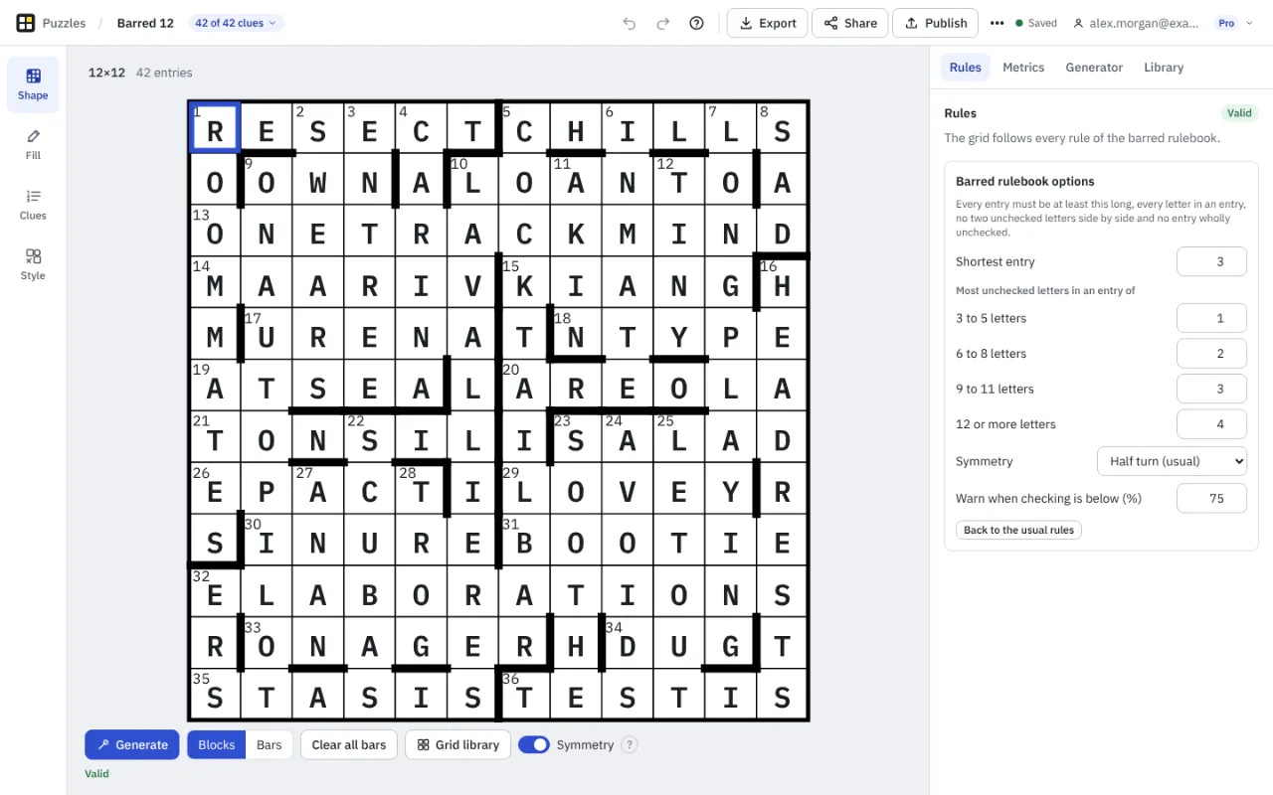Switch to the Metrics tab
This screenshot has width=1273, height=795.
tap(1023, 68)
